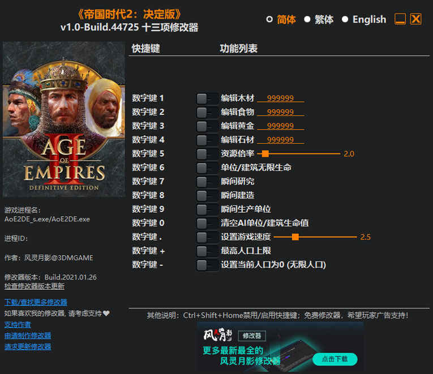Enable 单位/建筑无限生命 toggle
The height and width of the screenshot is (374, 433).
(207, 168)
